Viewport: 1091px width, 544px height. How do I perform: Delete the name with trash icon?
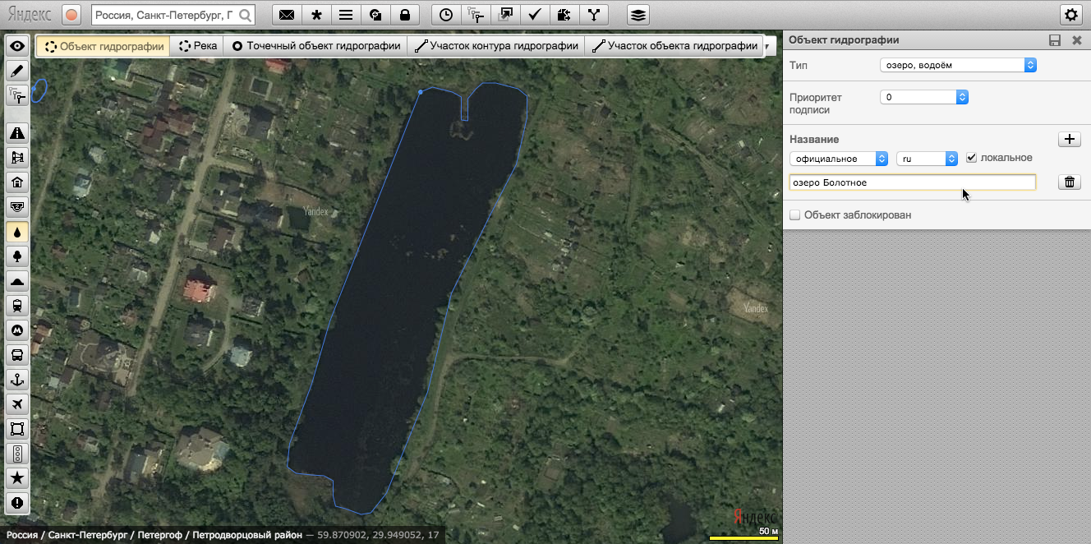(1069, 182)
